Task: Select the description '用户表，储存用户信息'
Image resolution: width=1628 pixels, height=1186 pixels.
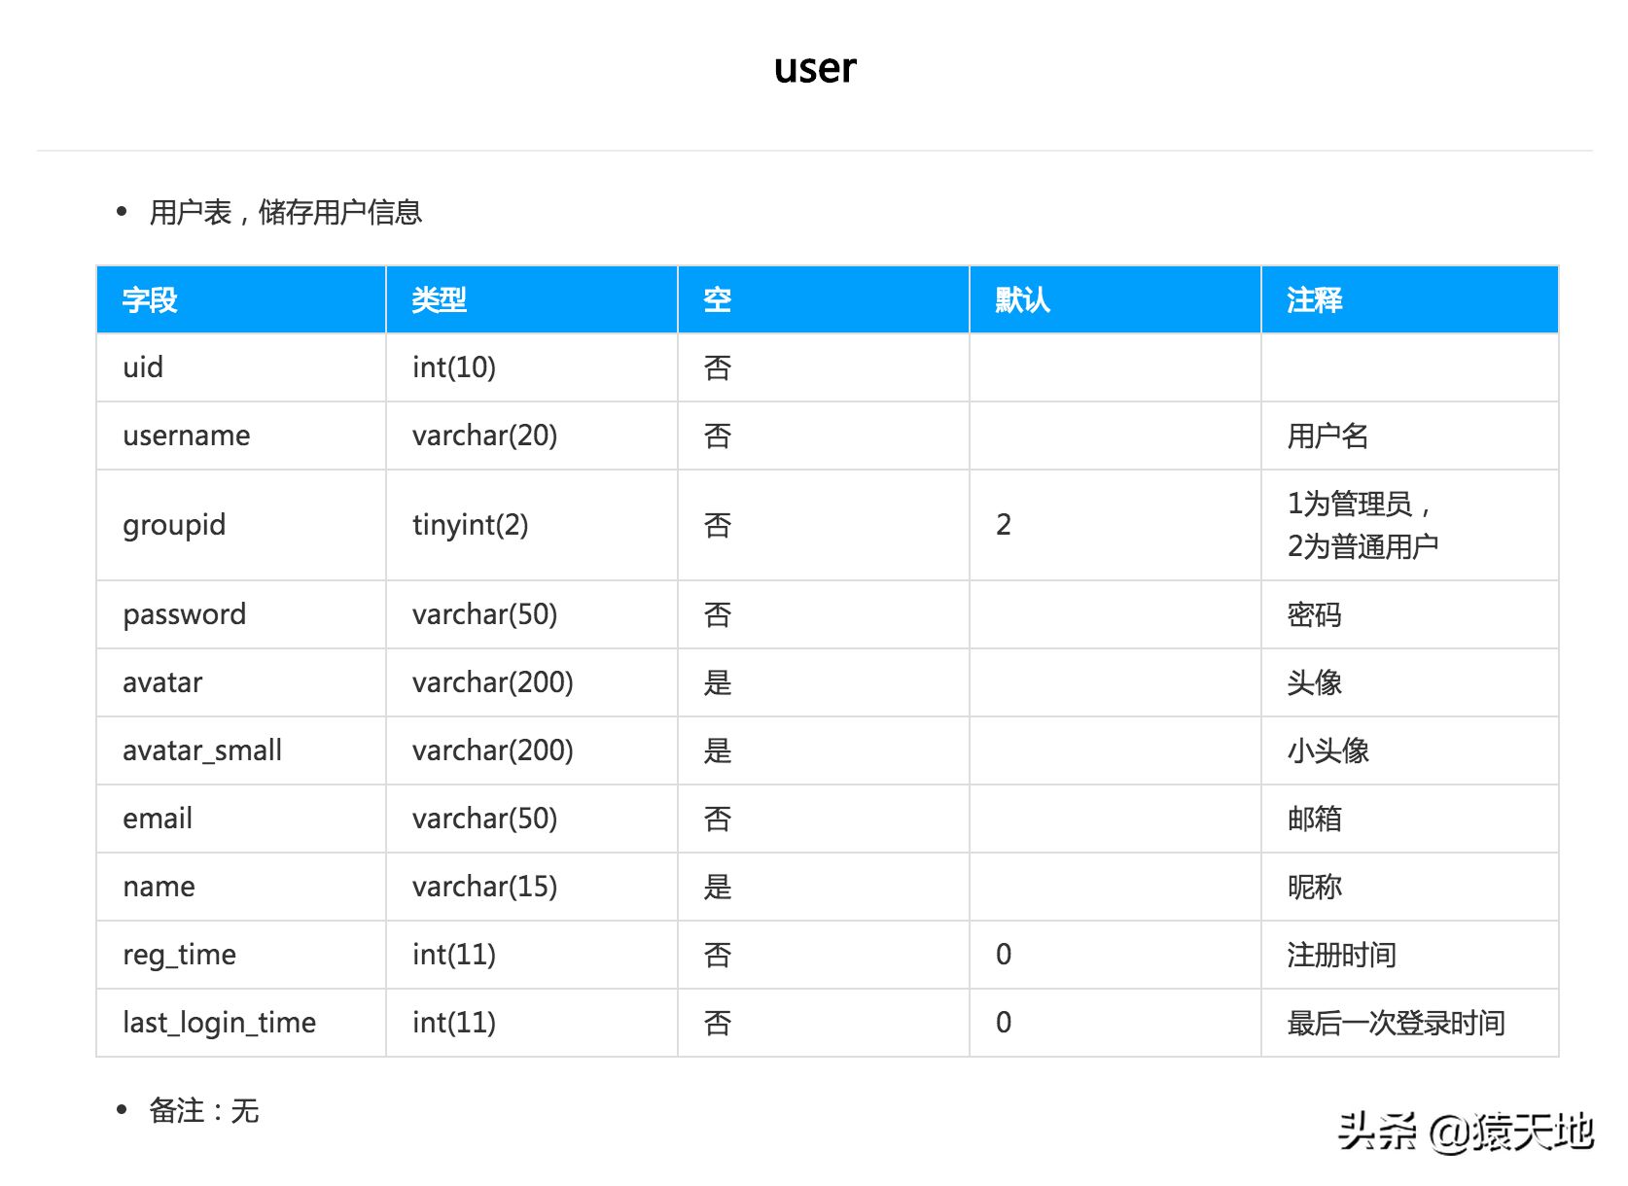Action: click(285, 212)
